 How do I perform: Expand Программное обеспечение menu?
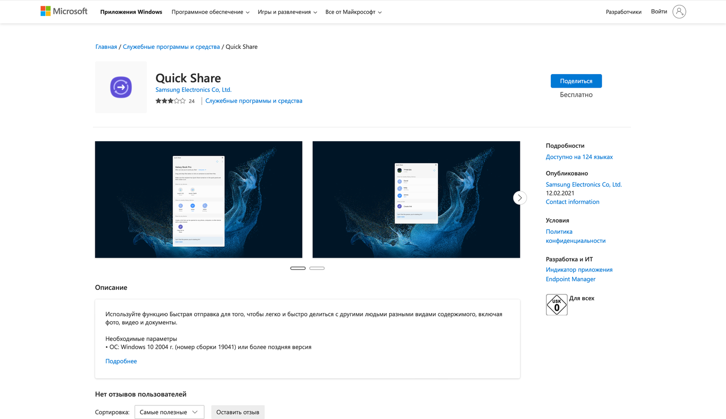point(211,12)
